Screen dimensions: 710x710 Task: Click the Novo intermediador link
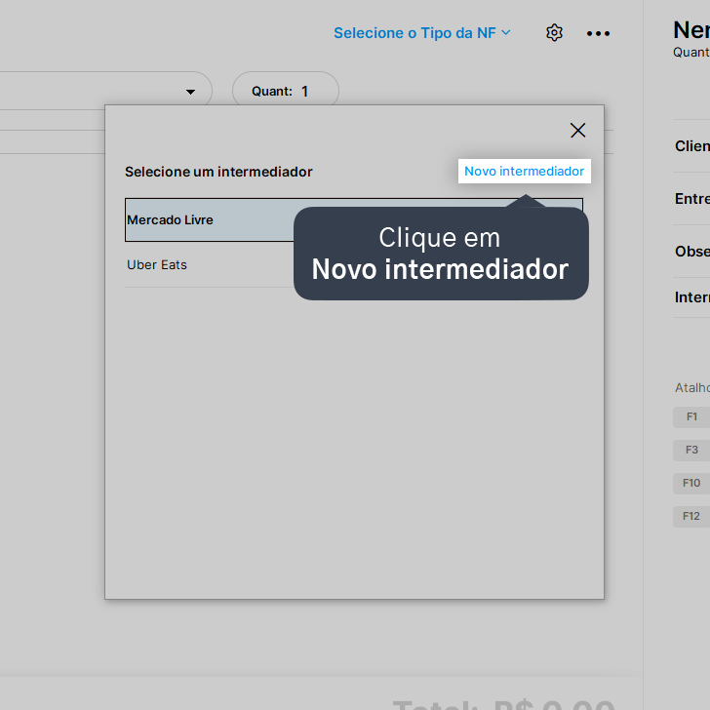(x=524, y=172)
